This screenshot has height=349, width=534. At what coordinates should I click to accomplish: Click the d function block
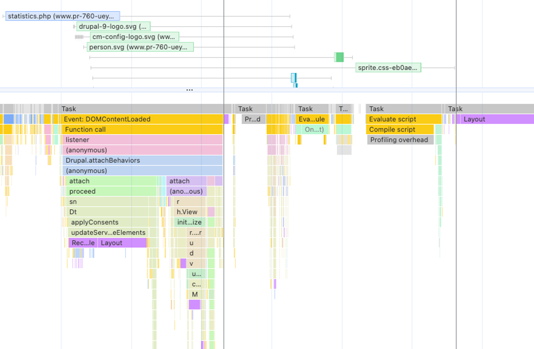[196, 253]
